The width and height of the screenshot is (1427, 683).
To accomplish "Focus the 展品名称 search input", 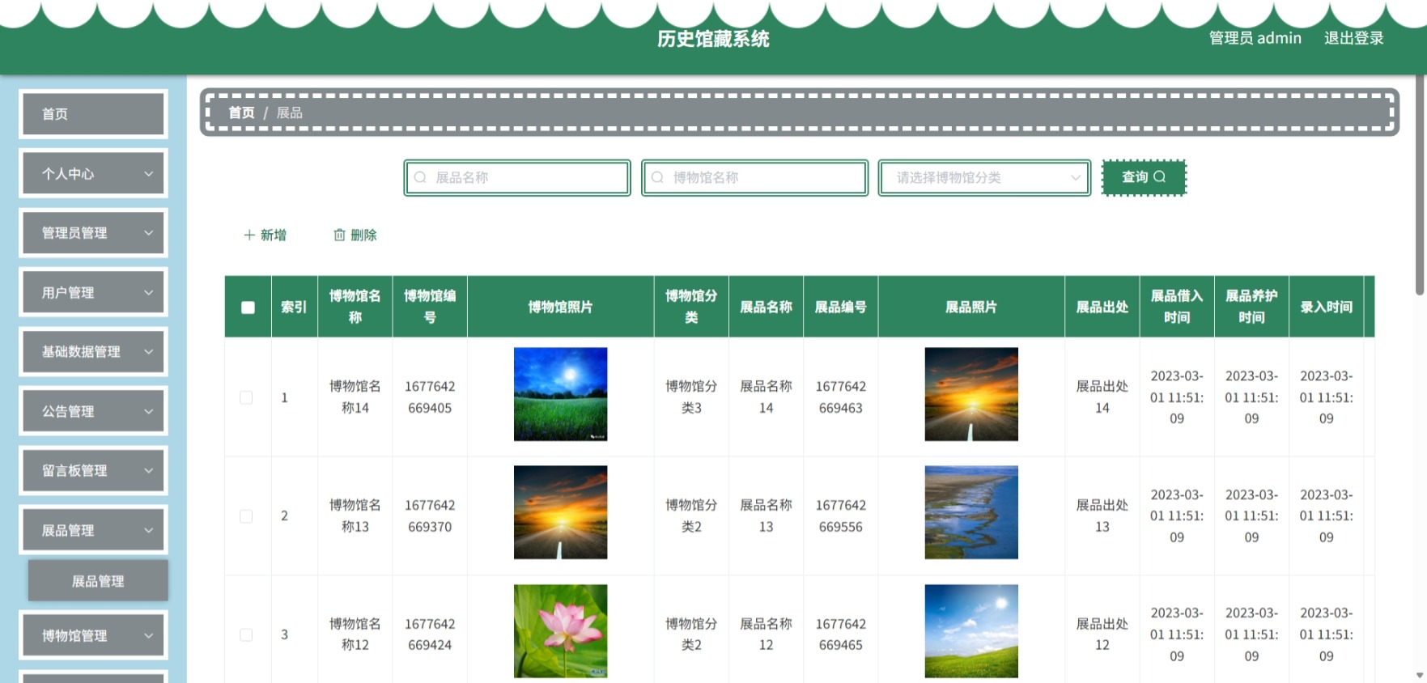I will [517, 177].
